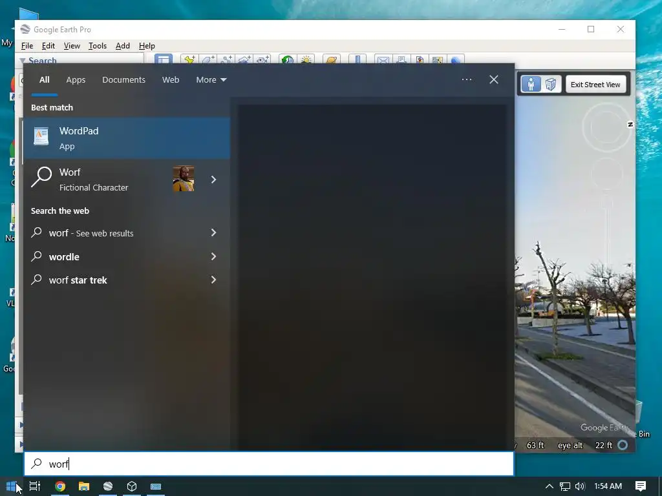Click the Look joystick compass ring
This screenshot has width=662, height=496.
[x=606, y=127]
